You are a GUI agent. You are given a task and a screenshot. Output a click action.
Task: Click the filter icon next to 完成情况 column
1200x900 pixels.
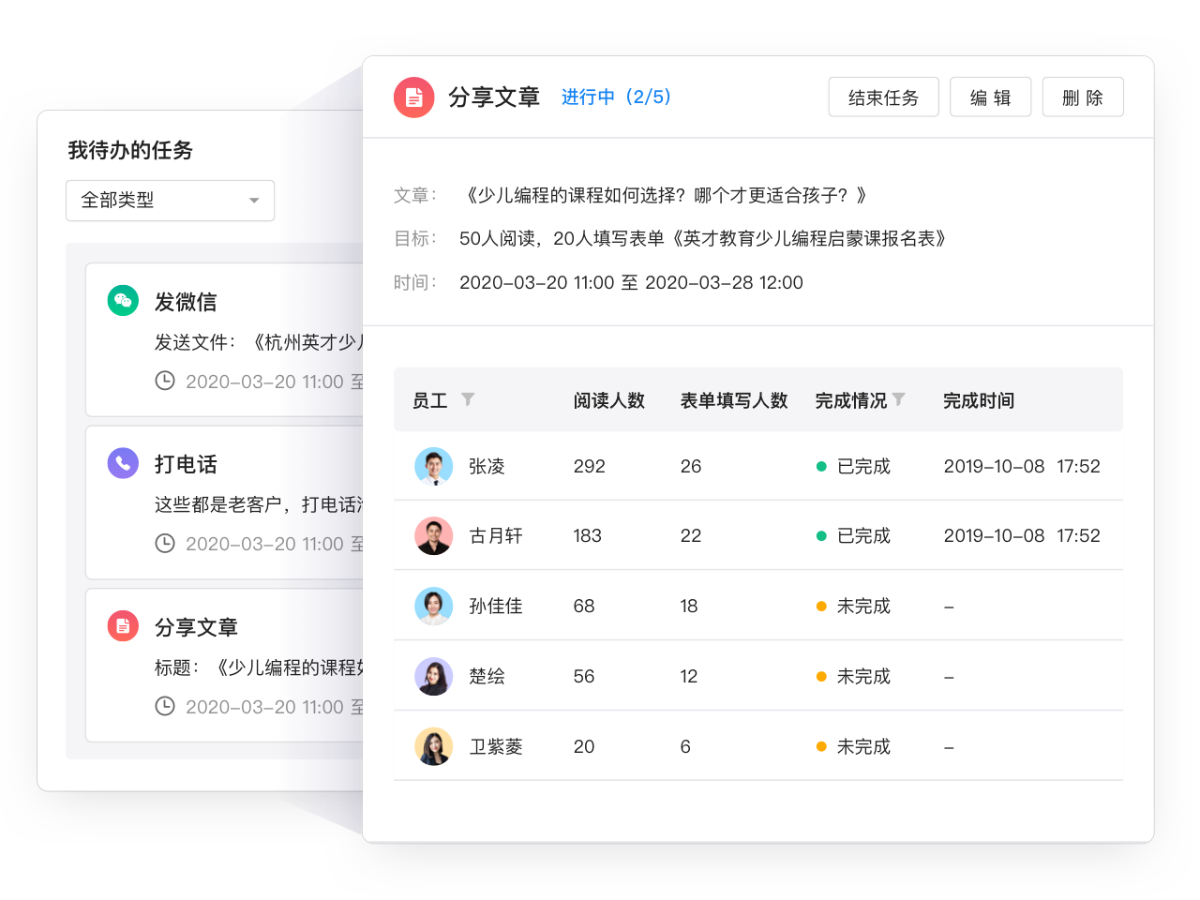click(899, 399)
